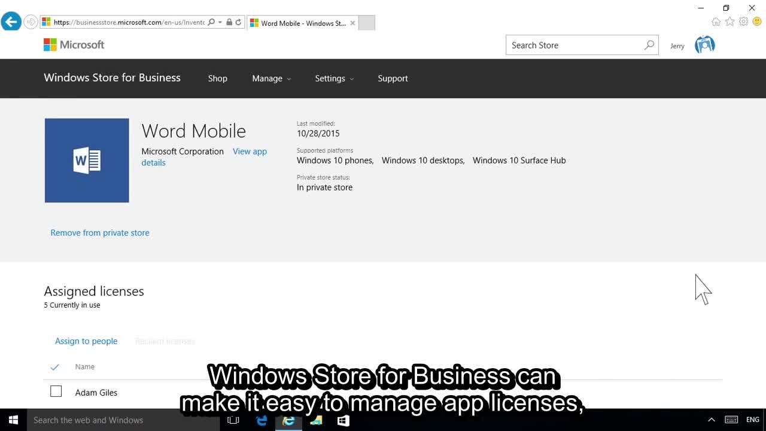This screenshot has height=431, width=766.
Task: Open the View app details link
Action: (204, 157)
